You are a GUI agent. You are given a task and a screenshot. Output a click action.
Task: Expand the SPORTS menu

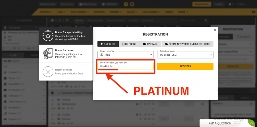(46, 12)
